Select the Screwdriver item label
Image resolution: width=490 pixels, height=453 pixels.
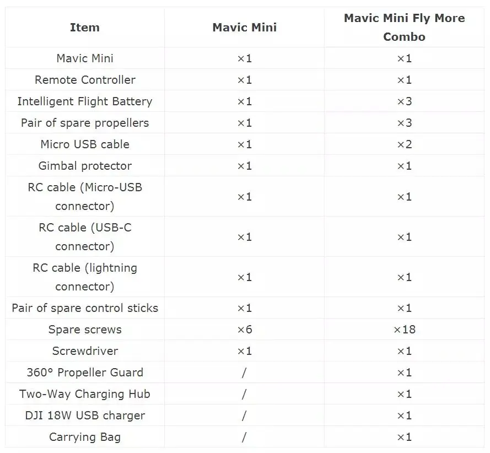coord(85,351)
